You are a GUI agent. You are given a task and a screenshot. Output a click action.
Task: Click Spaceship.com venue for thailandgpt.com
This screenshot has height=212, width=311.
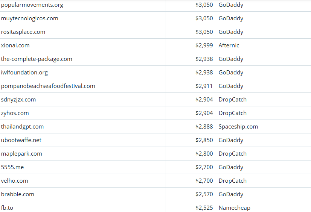[238, 127]
